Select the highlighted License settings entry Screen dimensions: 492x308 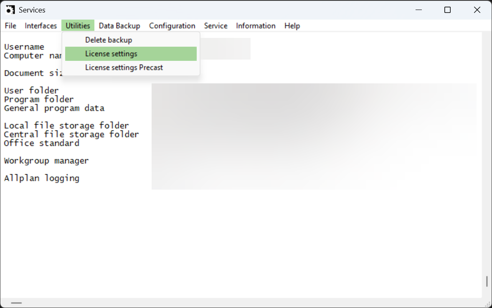[x=131, y=54]
